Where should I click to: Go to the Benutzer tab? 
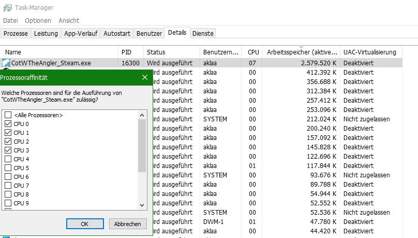point(149,33)
